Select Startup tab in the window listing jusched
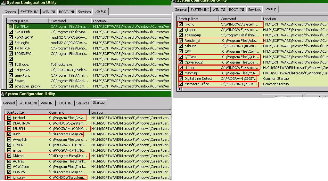 coord(99,102)
